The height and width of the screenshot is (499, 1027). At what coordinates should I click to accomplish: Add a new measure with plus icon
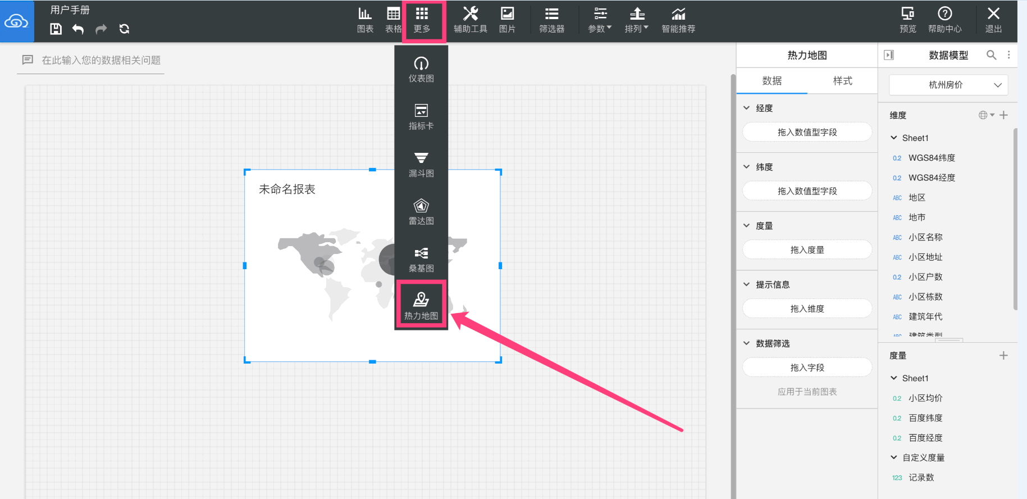[x=1004, y=356]
